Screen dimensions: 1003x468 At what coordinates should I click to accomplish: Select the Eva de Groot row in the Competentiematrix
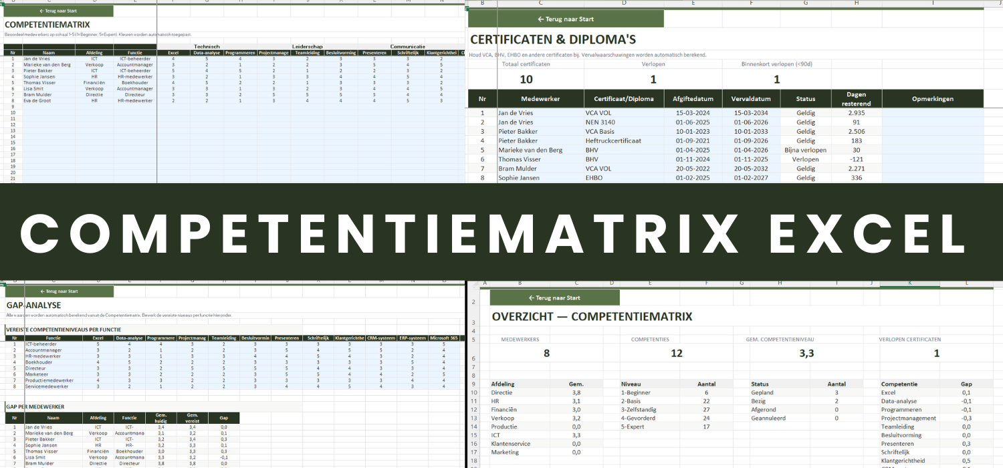coord(37,101)
